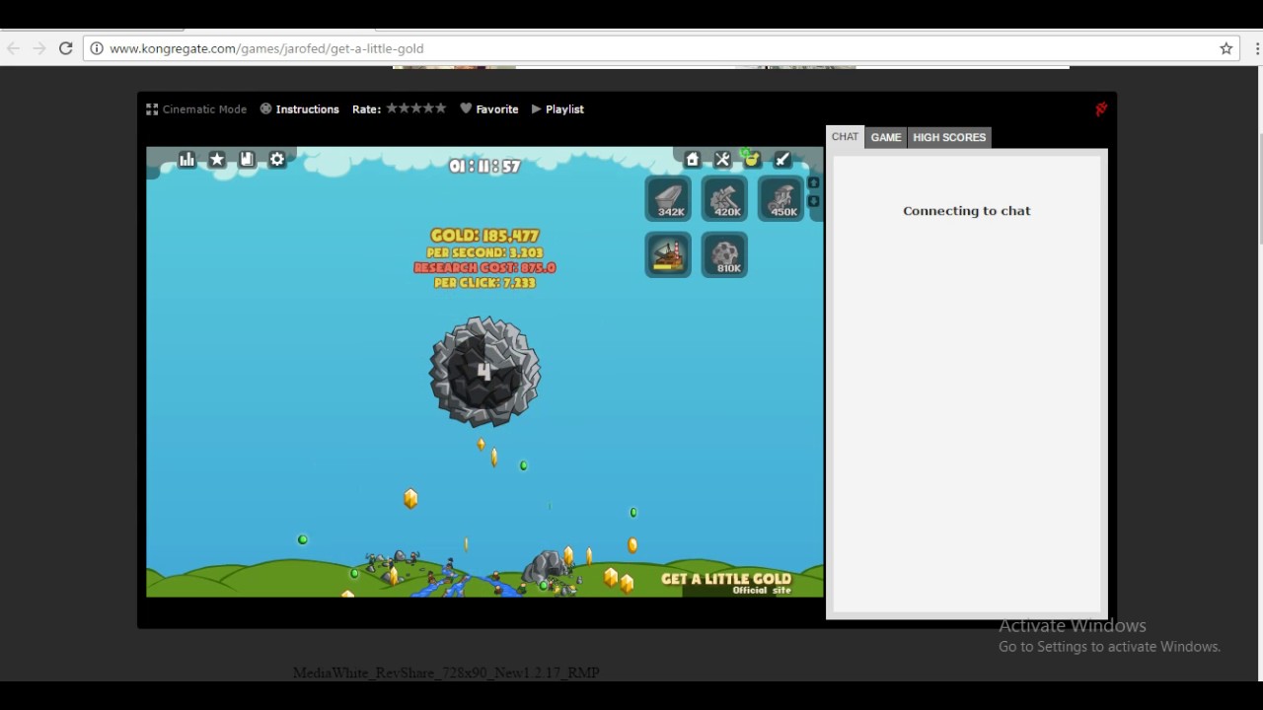Collect the gold nugget left of the hills
Screen dimensions: 1263x710
tap(410, 499)
